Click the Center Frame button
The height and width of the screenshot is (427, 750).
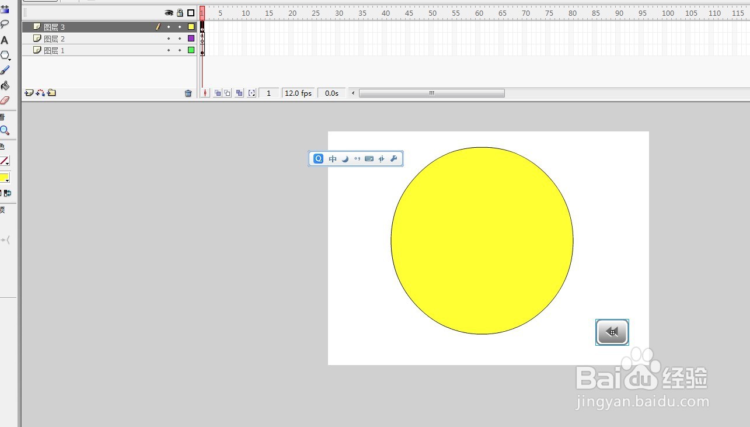coord(205,93)
